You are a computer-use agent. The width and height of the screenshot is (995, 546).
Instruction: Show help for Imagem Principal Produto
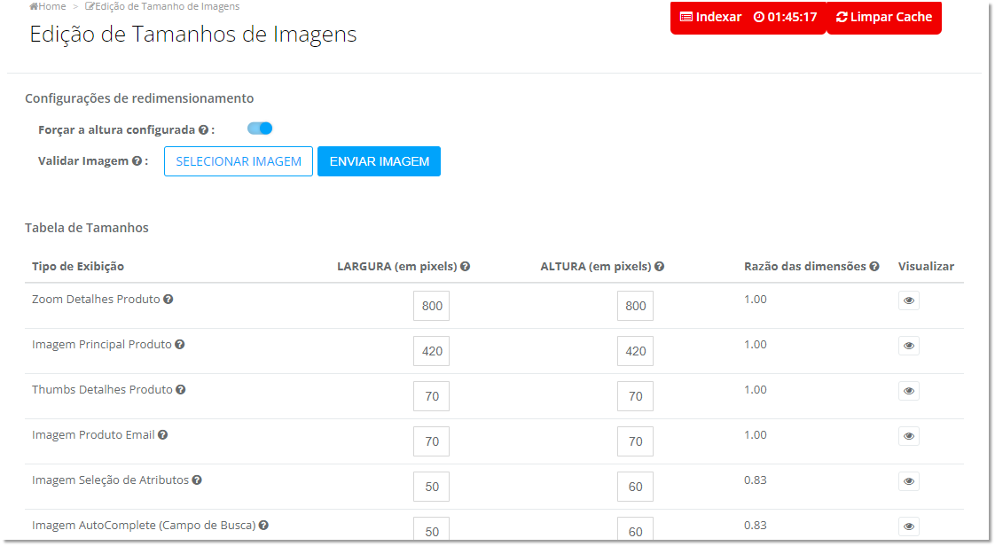(x=180, y=344)
